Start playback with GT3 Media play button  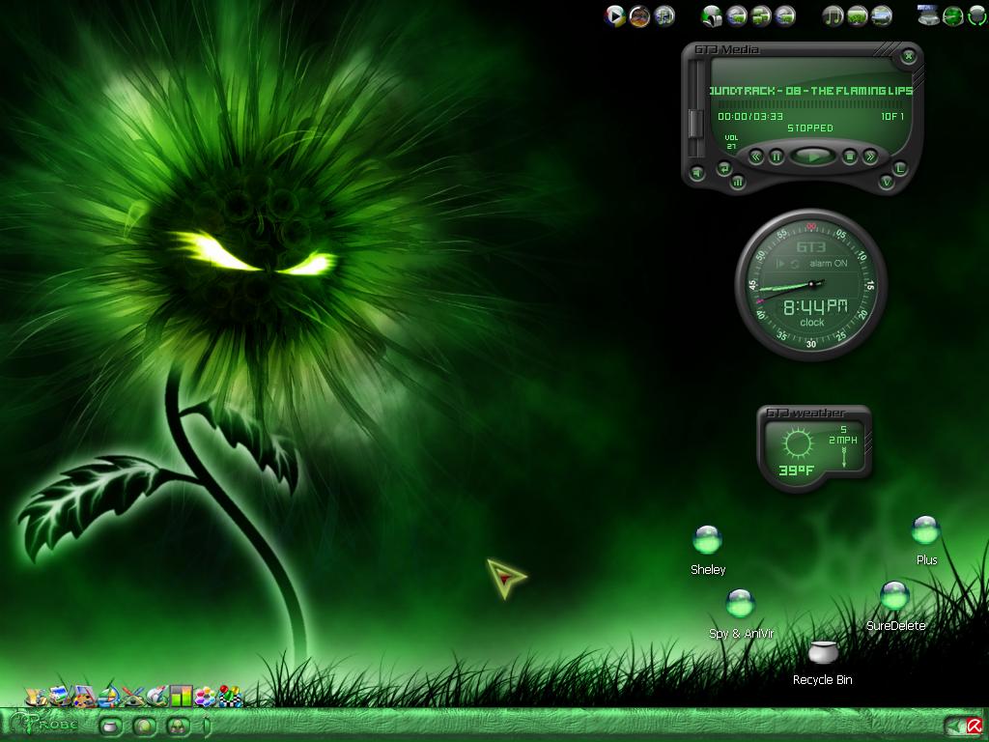813,156
